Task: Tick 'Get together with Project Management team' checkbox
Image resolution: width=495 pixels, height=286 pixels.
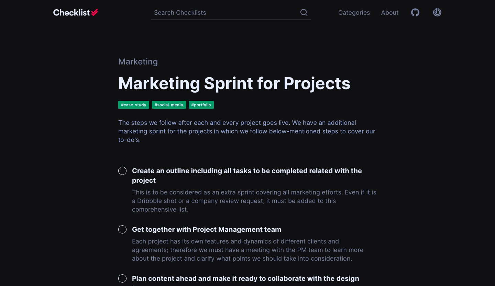Action: coord(122,229)
